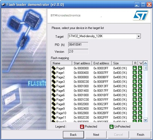The width and height of the screenshot is (153, 140).
Task: Click Page6 write-protection lock icon
Action: tap(140, 95)
